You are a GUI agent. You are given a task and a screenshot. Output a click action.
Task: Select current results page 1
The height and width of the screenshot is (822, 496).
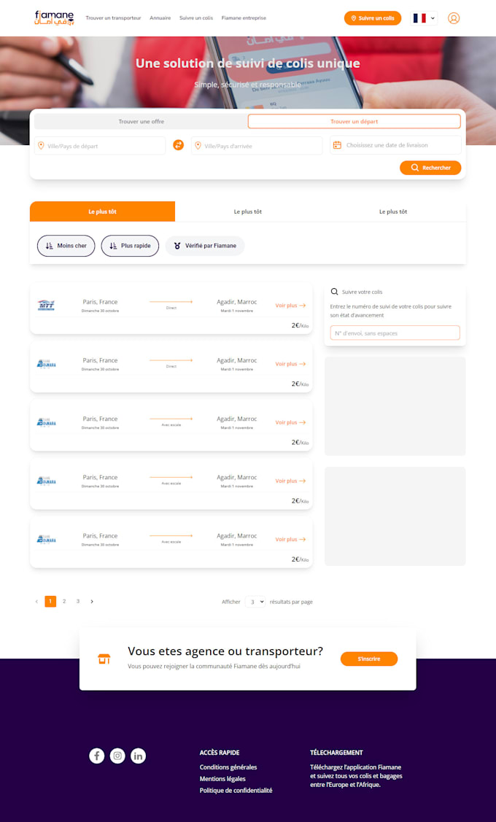pyautogui.click(x=50, y=601)
